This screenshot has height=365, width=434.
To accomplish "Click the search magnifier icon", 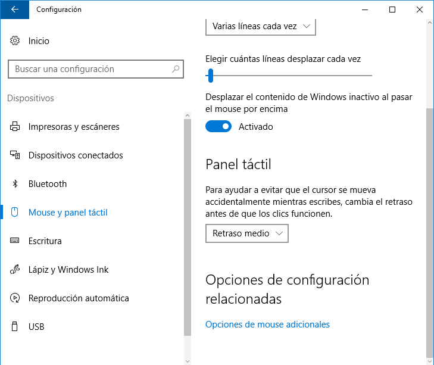I will coord(176,69).
